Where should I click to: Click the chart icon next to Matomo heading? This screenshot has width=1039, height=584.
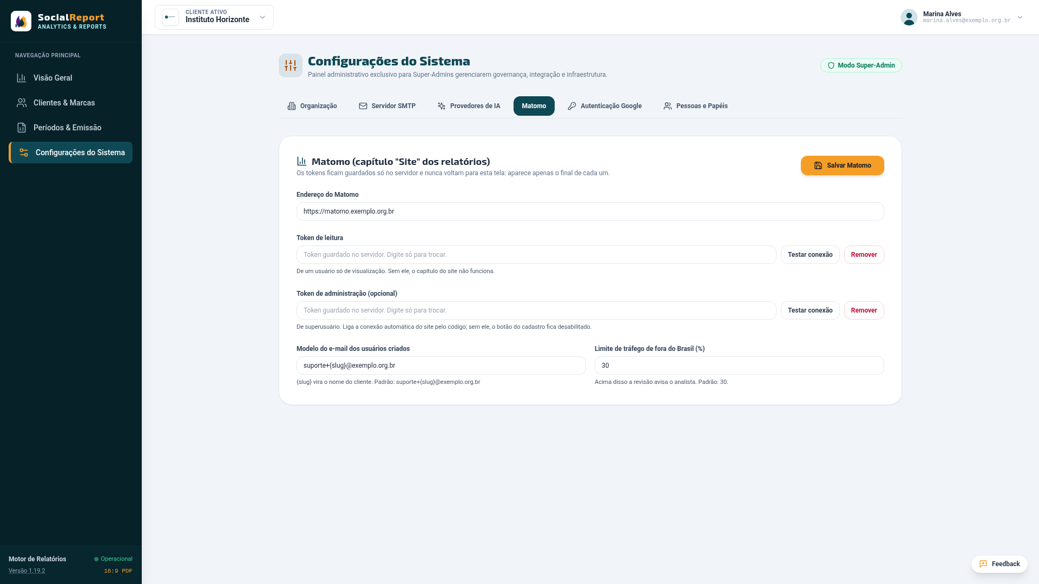302,161
